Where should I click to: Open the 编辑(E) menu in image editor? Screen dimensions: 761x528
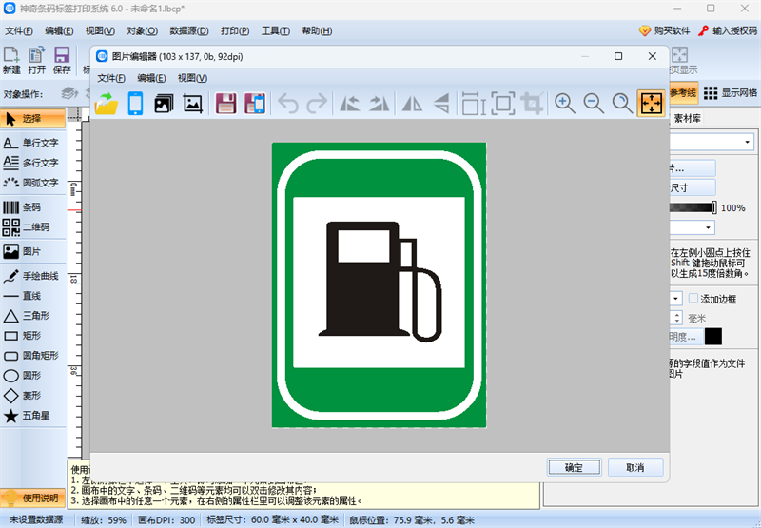click(152, 77)
